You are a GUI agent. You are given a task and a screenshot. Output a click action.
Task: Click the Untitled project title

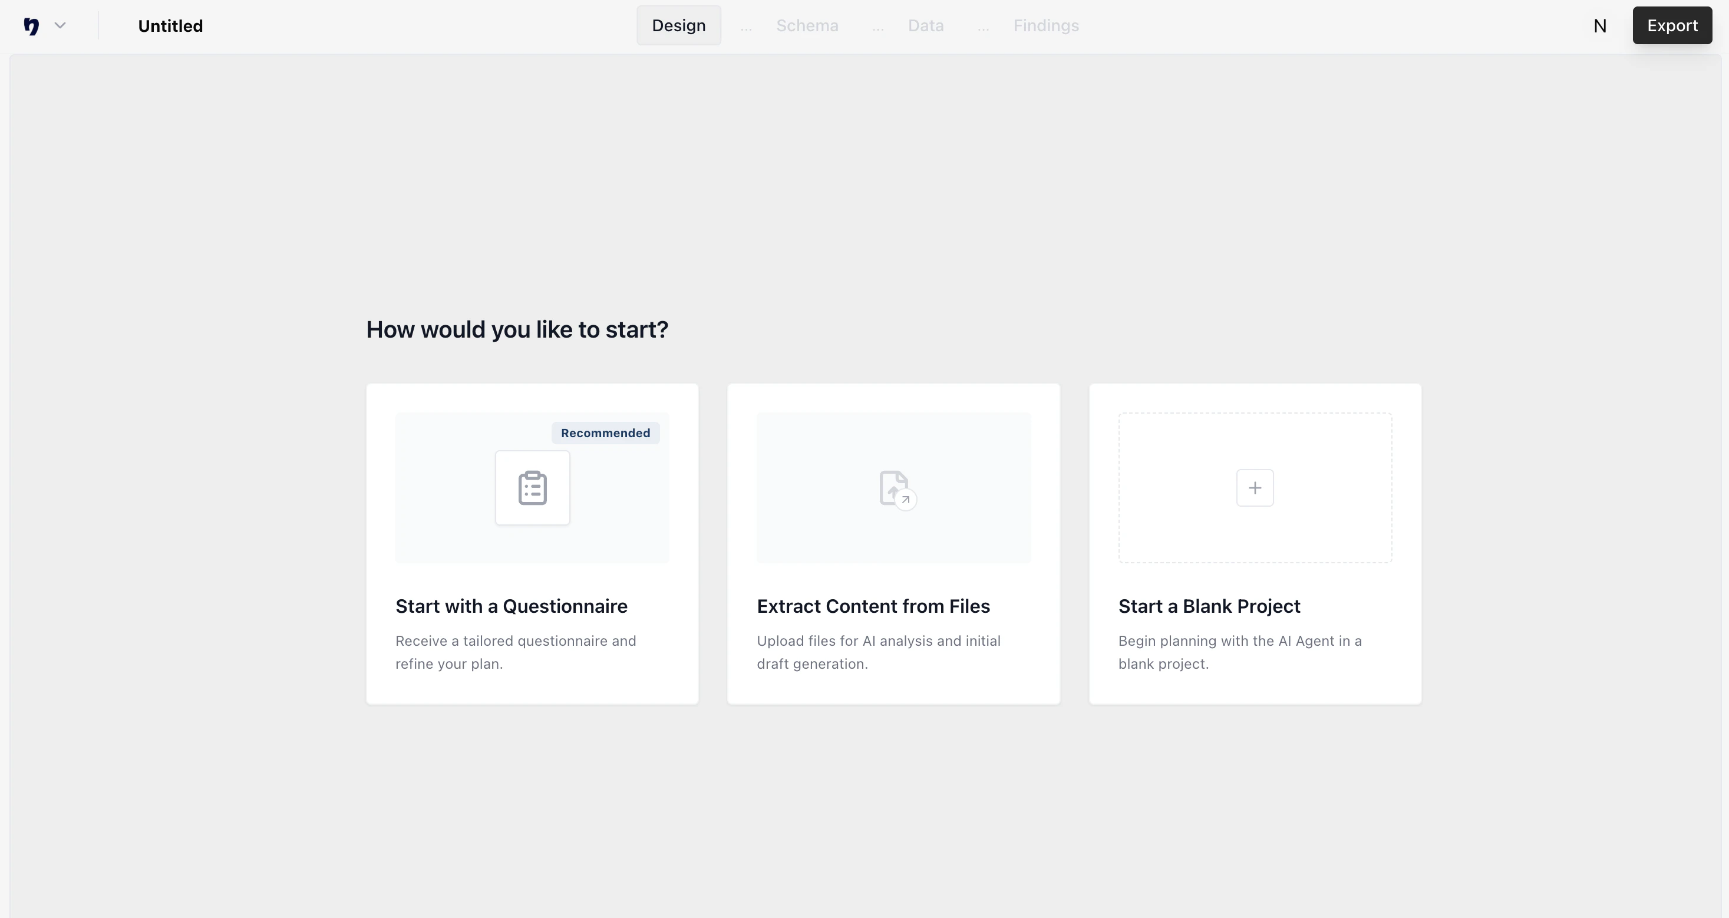tap(170, 25)
